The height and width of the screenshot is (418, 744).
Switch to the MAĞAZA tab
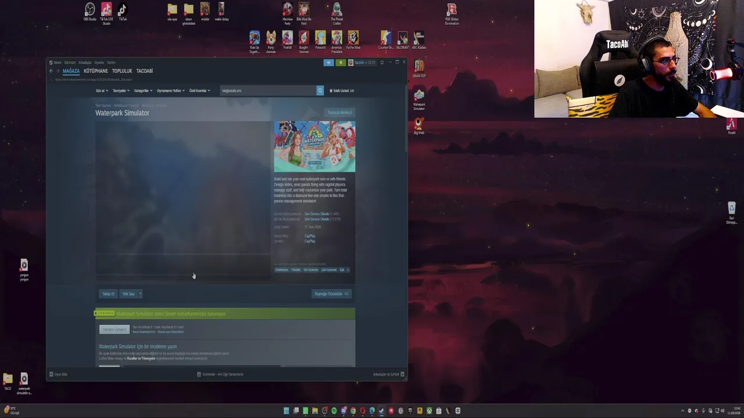71,71
